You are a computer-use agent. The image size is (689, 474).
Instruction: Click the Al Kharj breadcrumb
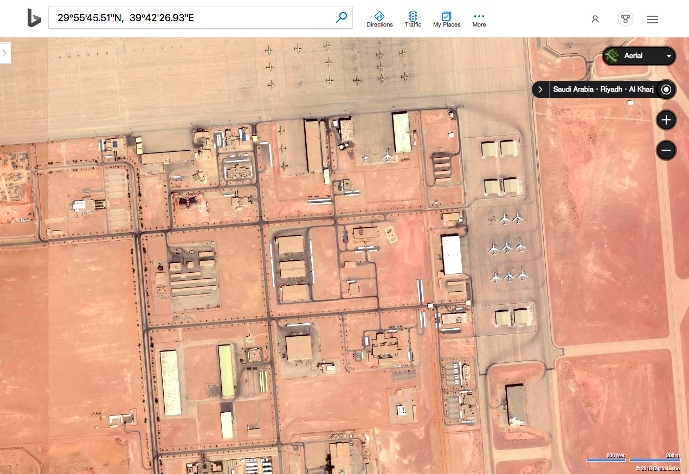641,89
